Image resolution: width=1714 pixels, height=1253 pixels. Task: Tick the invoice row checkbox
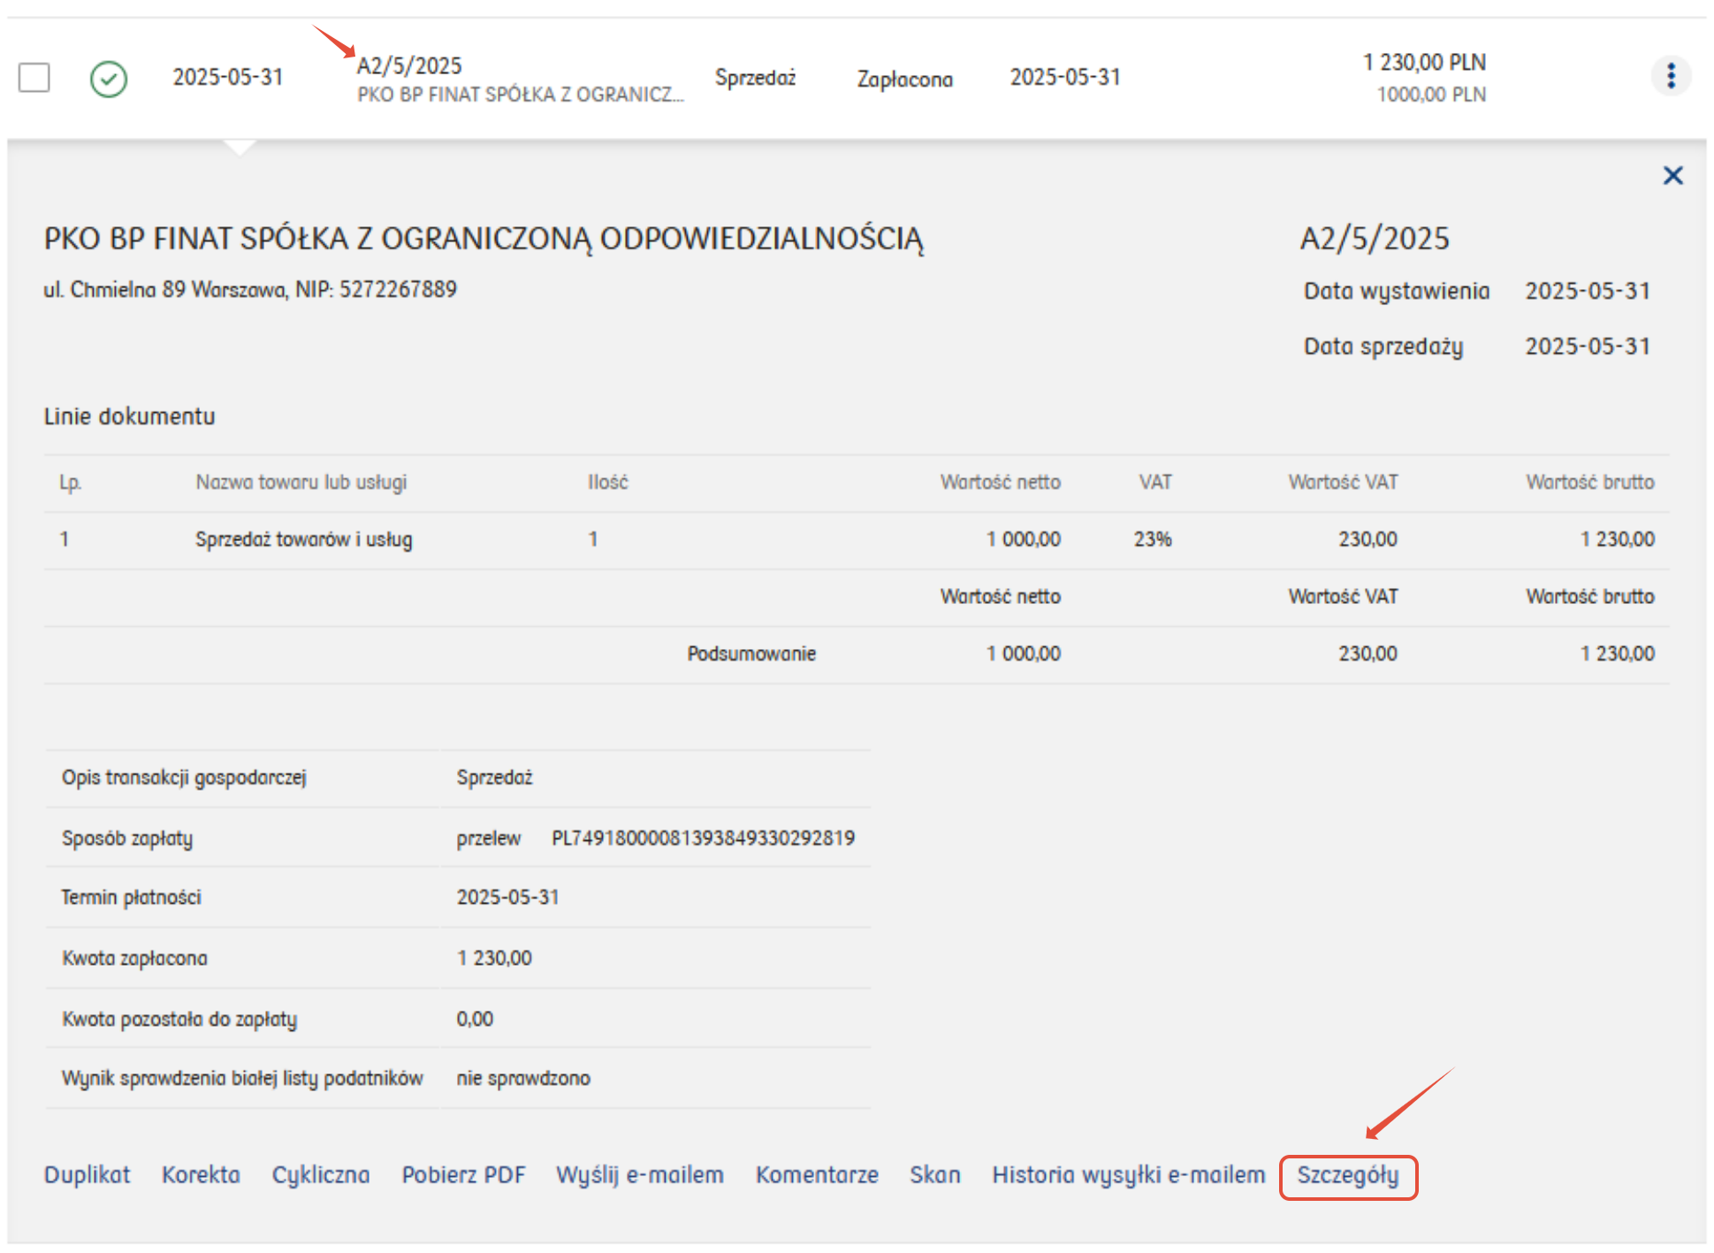[34, 77]
